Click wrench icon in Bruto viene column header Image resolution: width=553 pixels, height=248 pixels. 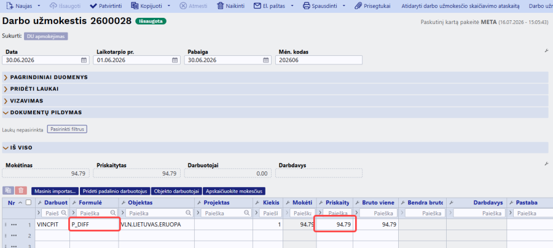pos(358,203)
